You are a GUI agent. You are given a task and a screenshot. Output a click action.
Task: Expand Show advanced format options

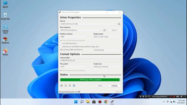(x=73, y=71)
